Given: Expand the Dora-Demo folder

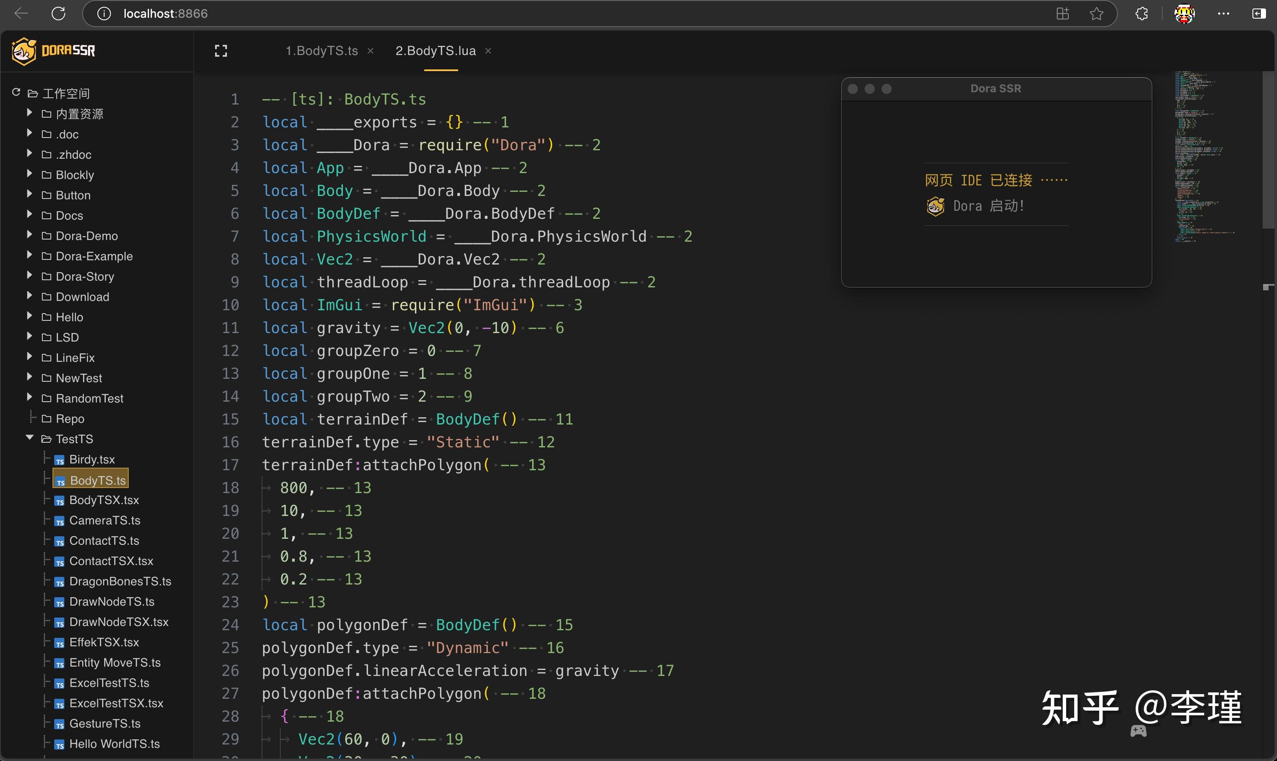Looking at the screenshot, I should pos(29,234).
